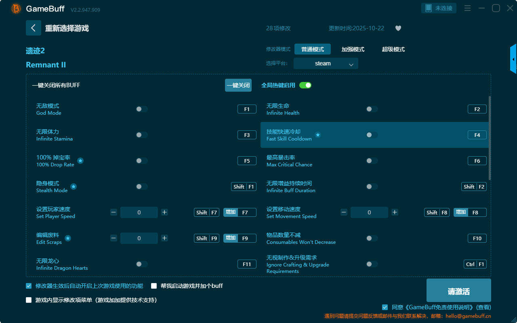Open the hamburger menu in title bar
The image size is (517, 323).
pyautogui.click(x=467, y=8)
